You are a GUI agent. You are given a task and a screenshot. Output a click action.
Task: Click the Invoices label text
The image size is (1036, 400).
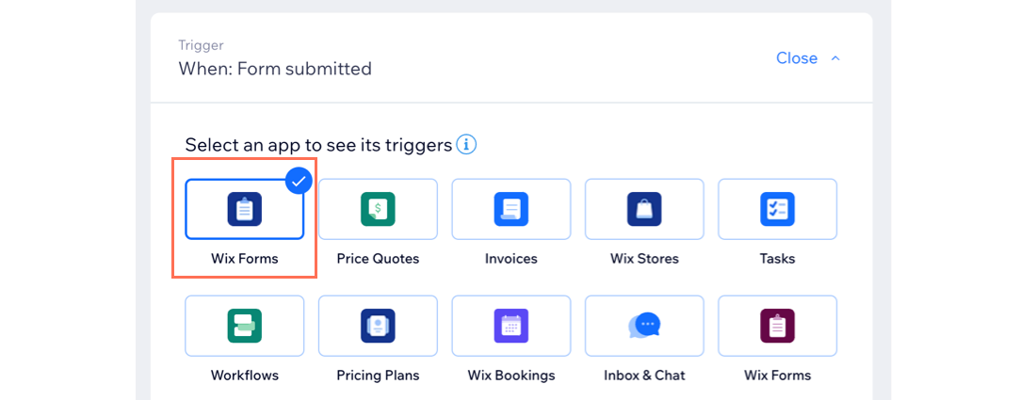(x=511, y=259)
